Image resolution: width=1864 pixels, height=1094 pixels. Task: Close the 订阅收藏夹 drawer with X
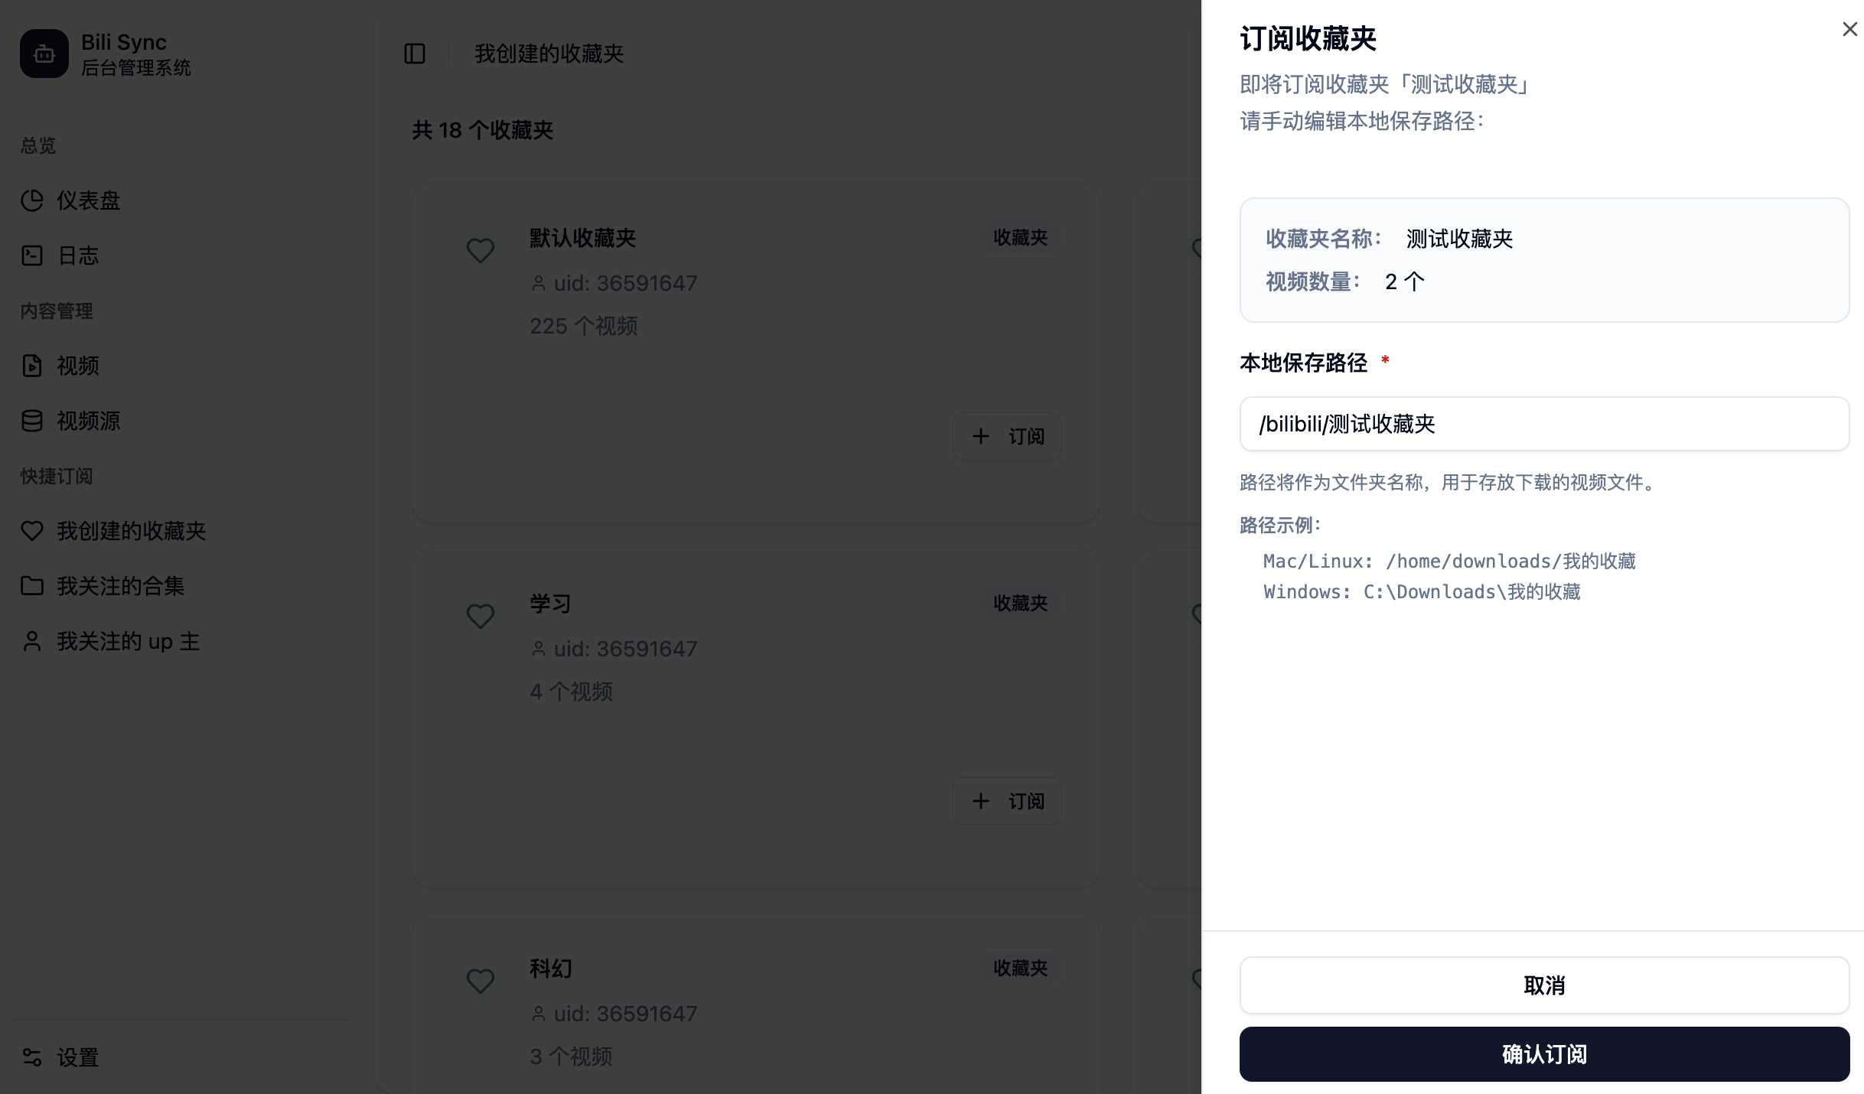1849,29
